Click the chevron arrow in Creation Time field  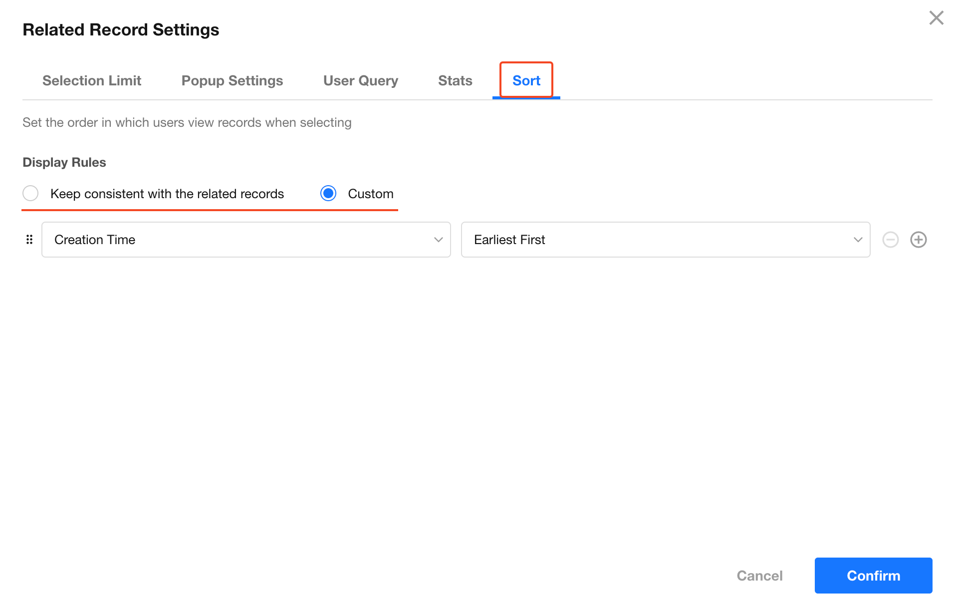click(x=438, y=240)
